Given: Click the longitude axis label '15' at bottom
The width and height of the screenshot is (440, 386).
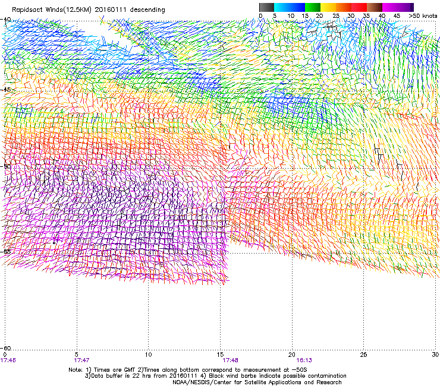Looking at the screenshot, I should point(220,355).
